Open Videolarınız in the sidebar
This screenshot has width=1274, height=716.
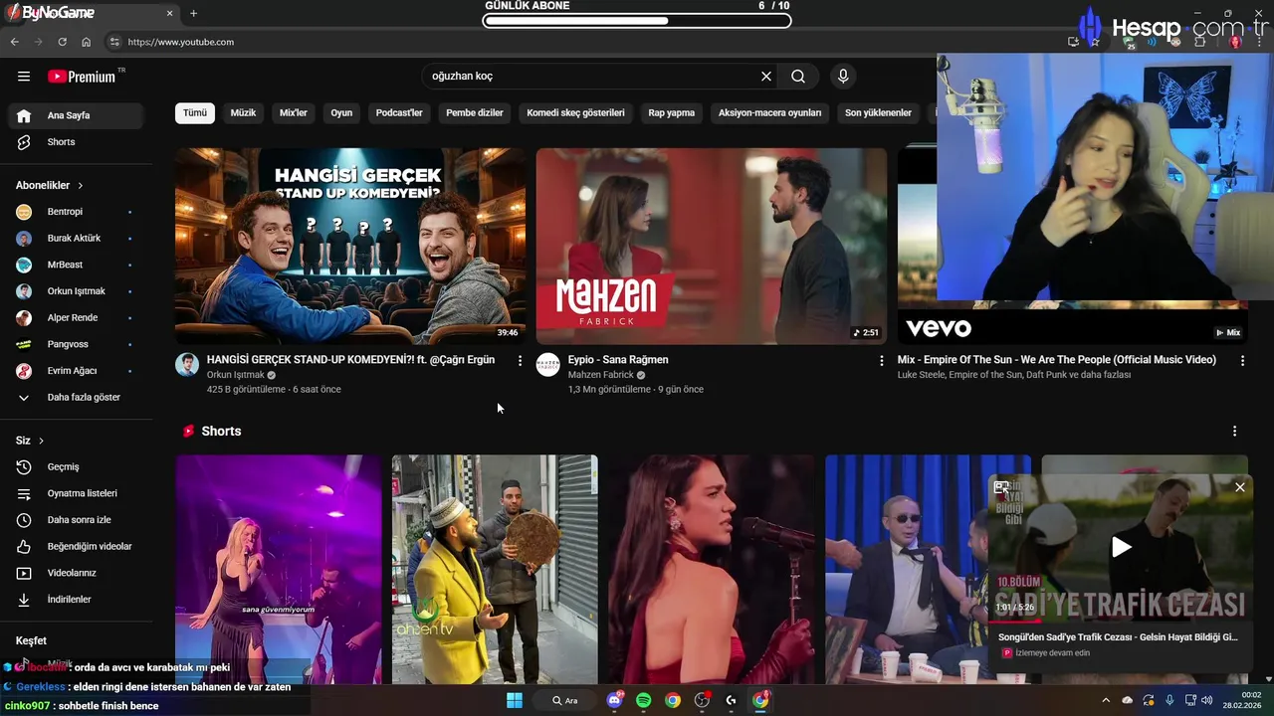pos(76,573)
